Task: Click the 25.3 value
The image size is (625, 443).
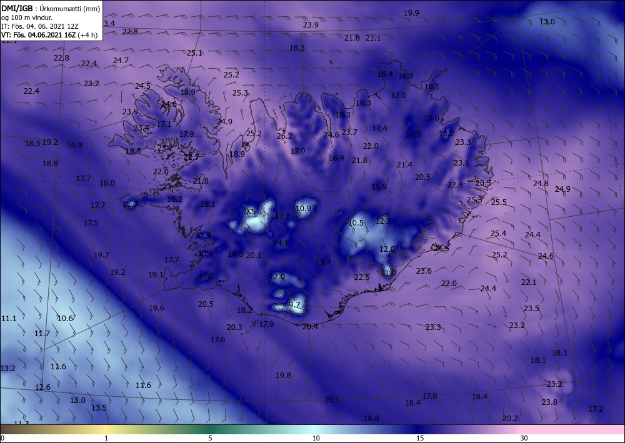Action: [x=240, y=93]
